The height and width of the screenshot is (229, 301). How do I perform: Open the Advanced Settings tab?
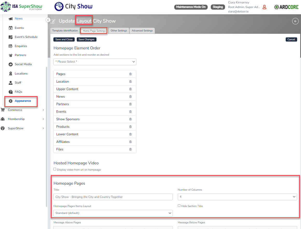pyautogui.click(x=142, y=31)
